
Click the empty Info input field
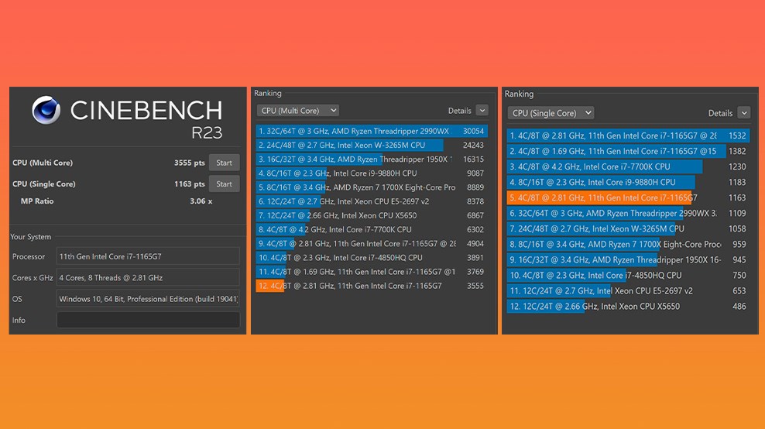pos(148,320)
